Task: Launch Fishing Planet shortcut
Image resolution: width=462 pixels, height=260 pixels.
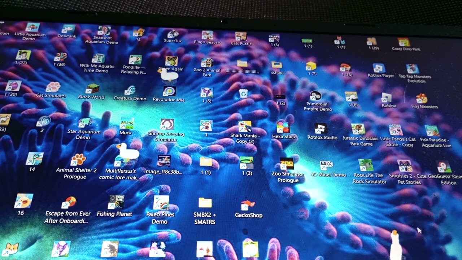Action: coord(117,202)
